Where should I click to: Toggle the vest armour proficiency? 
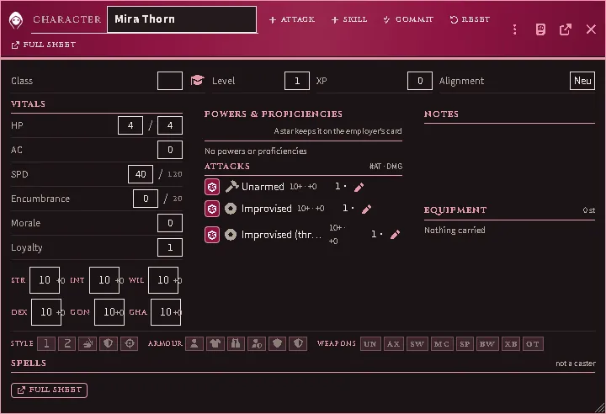tap(236, 343)
